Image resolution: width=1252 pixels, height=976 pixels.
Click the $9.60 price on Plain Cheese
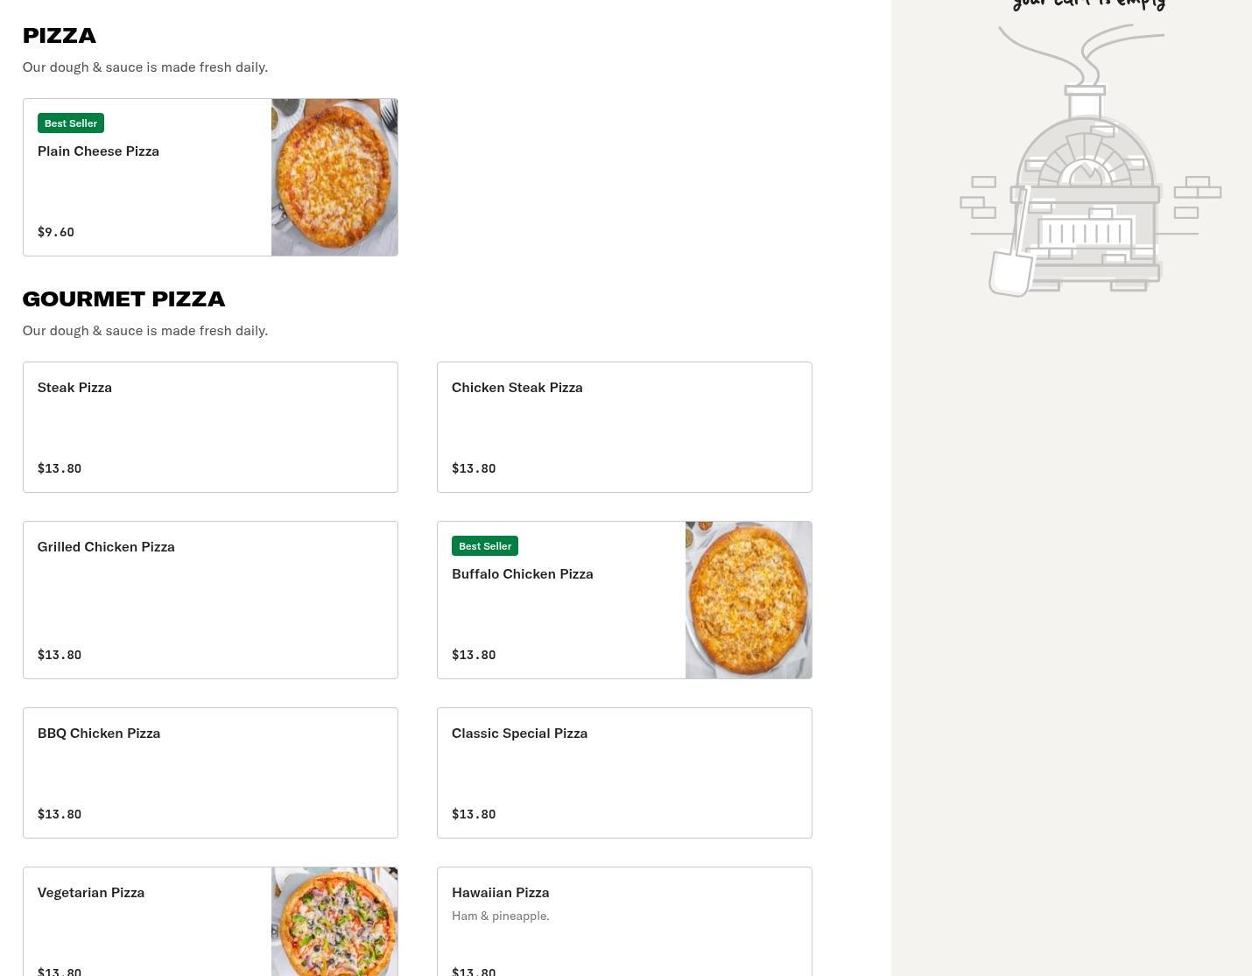tap(56, 232)
